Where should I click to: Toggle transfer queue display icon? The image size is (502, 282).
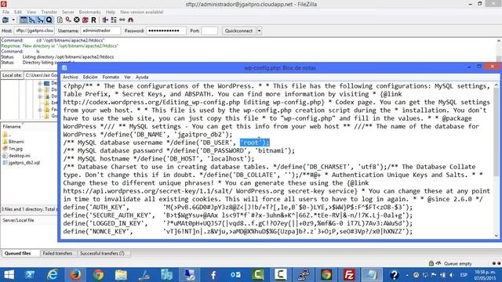(49, 20)
